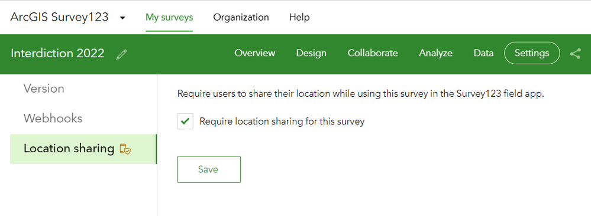591x216 pixels.
Task: Click the ArcGIS Survey123 app title
Action: (x=60, y=17)
